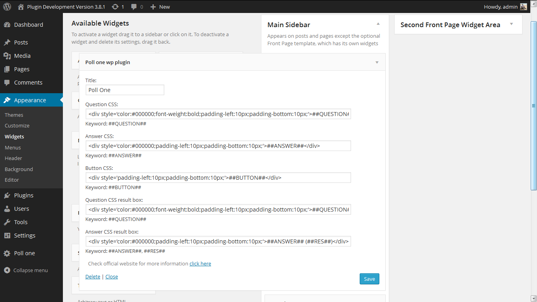Delete the Poll one widget
Screen dimensions: 537x302
(x=93, y=276)
